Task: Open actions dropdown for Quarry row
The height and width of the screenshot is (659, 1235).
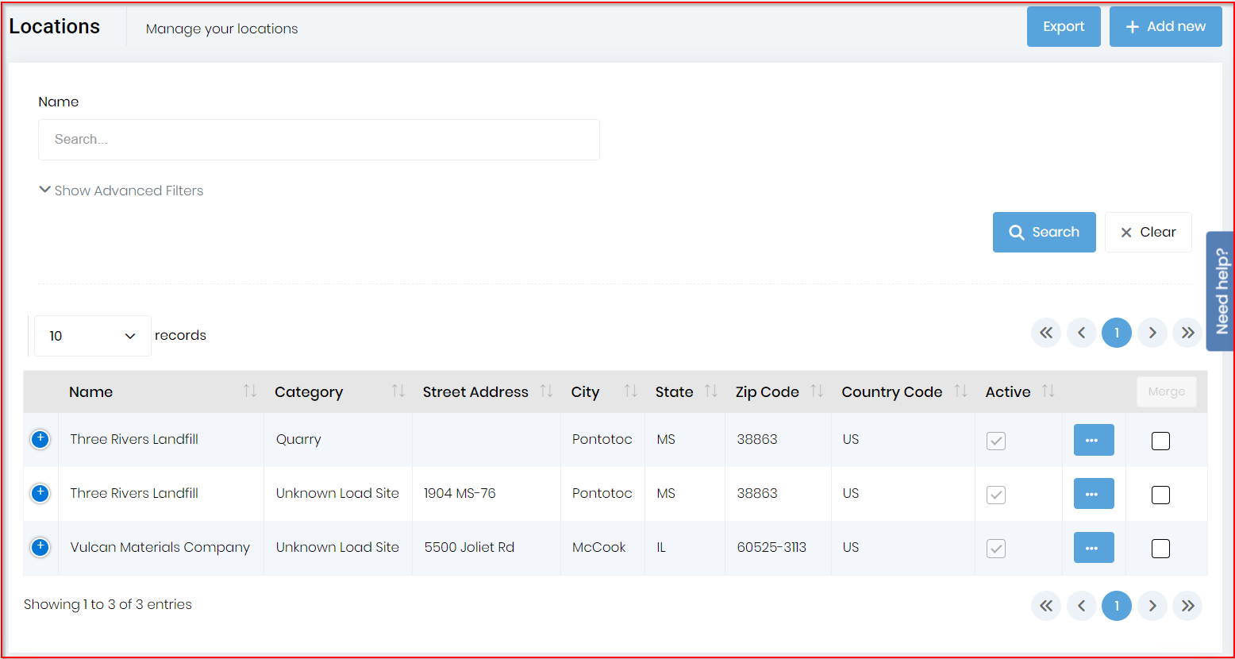Action: click(1093, 440)
